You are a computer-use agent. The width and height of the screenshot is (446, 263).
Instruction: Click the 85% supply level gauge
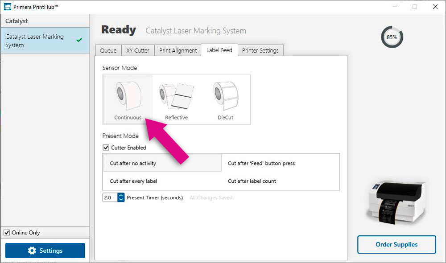point(392,37)
